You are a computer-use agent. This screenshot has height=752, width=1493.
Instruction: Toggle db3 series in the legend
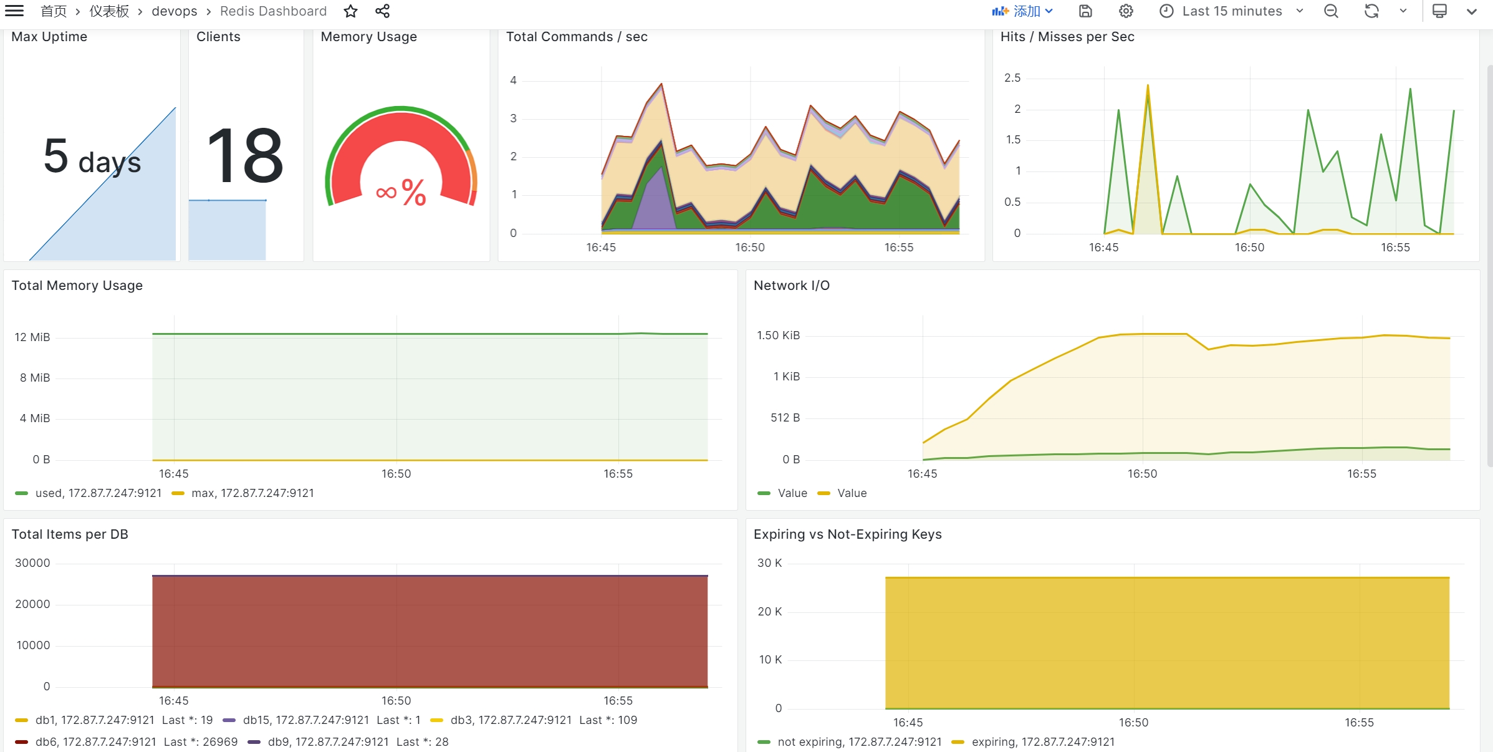tap(511, 720)
